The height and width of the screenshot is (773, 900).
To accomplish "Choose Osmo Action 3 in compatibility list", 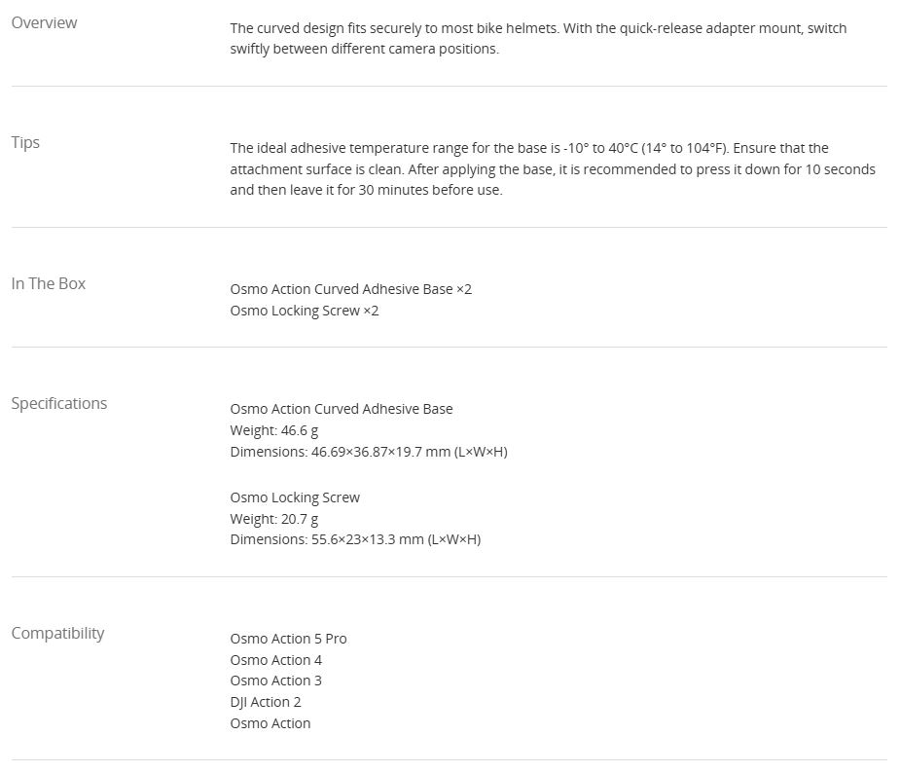I will [275, 681].
